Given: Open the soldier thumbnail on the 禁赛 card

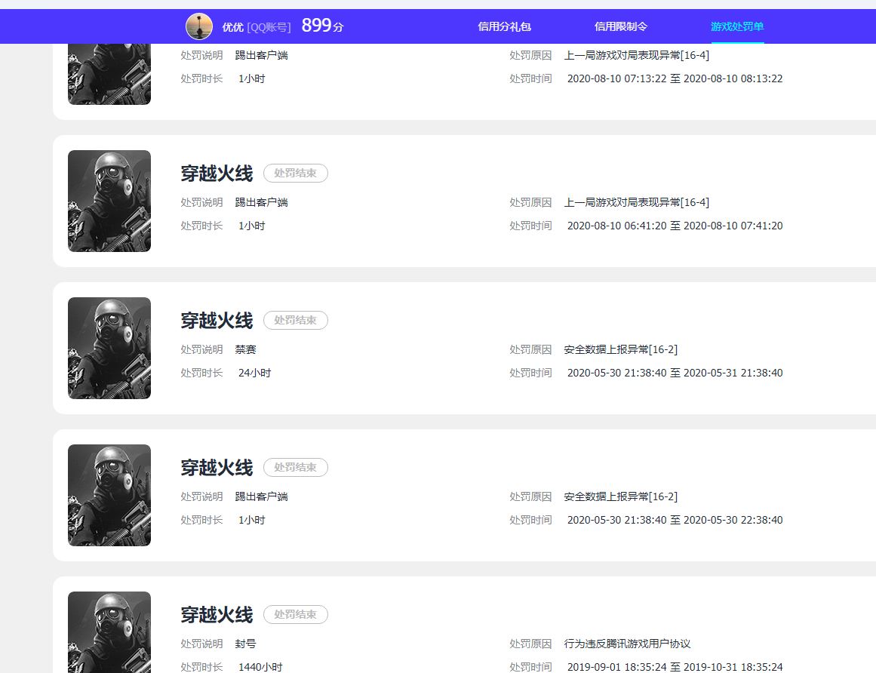Looking at the screenshot, I should [x=109, y=348].
